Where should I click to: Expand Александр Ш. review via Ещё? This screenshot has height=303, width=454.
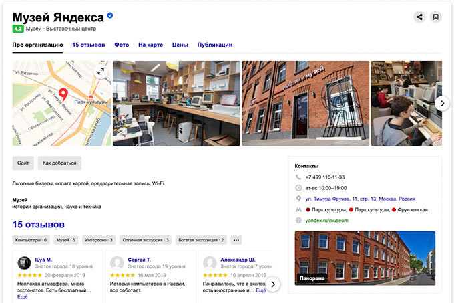coord(261,290)
